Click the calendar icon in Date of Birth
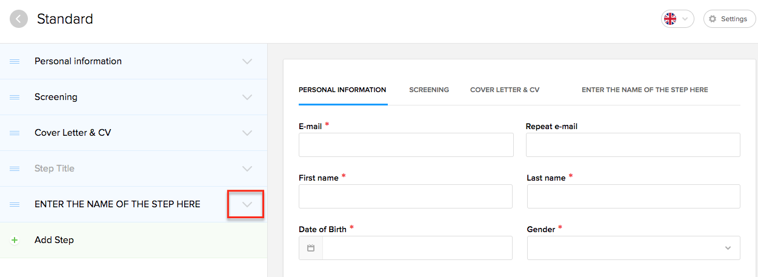758x277 pixels. tap(311, 248)
